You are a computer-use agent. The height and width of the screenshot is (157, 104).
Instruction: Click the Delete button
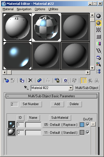click(x=74, y=104)
